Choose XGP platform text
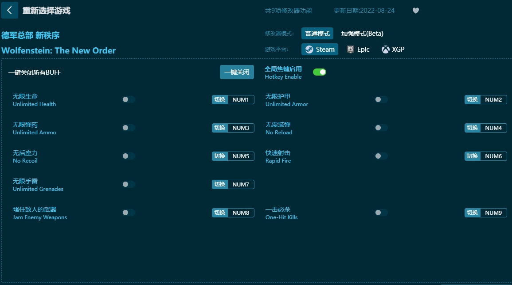 (x=398, y=49)
